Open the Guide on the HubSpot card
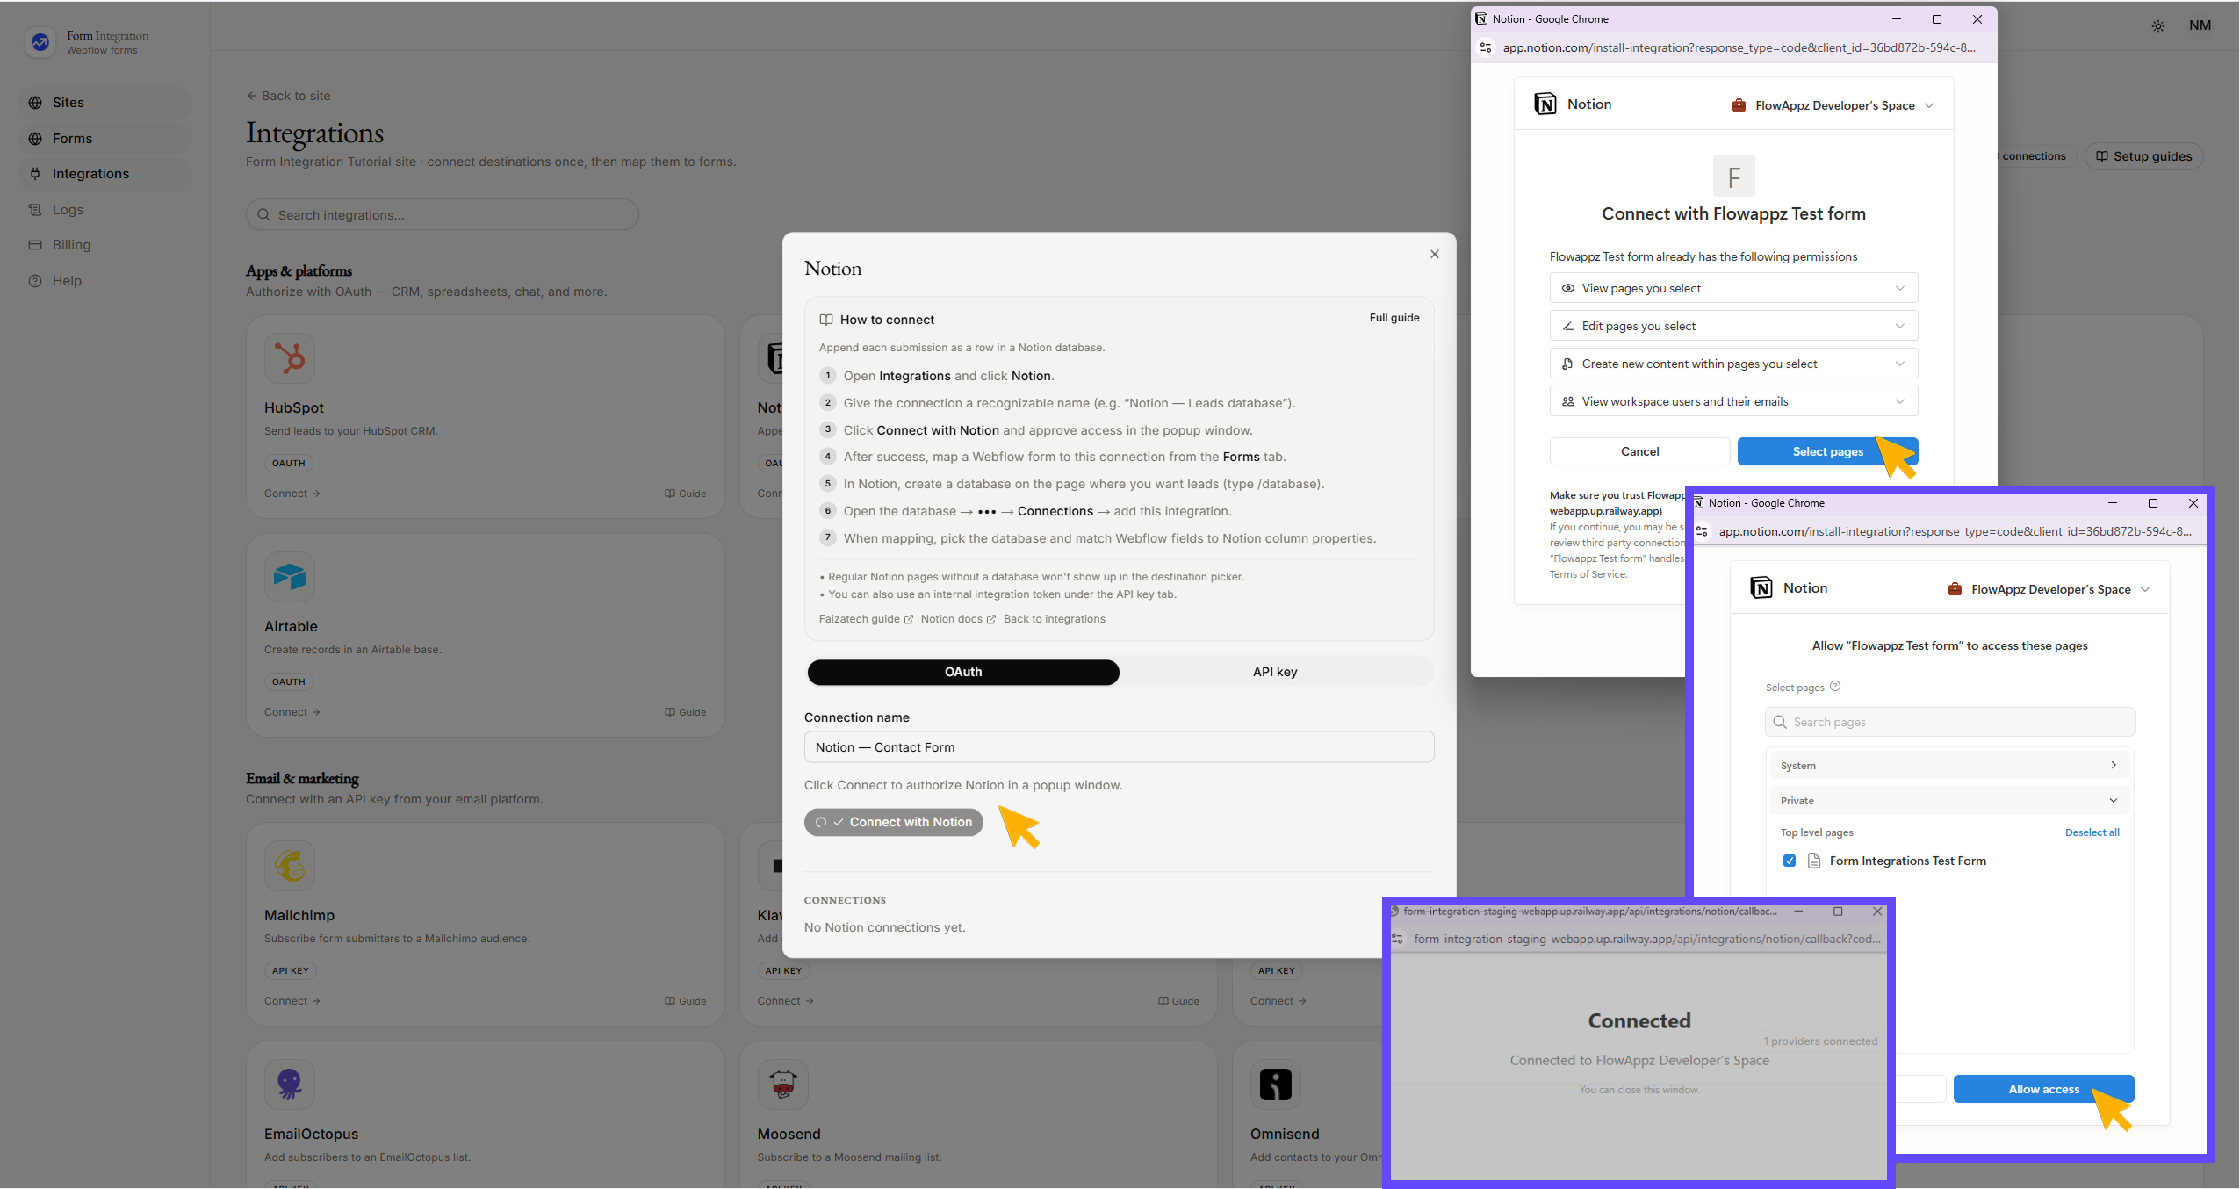This screenshot has width=2240, height=1189. 685,494
